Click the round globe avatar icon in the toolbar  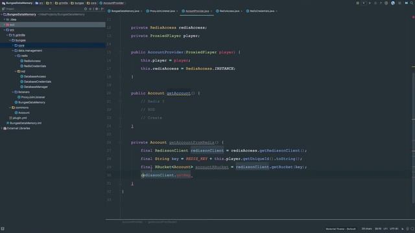point(393,3)
